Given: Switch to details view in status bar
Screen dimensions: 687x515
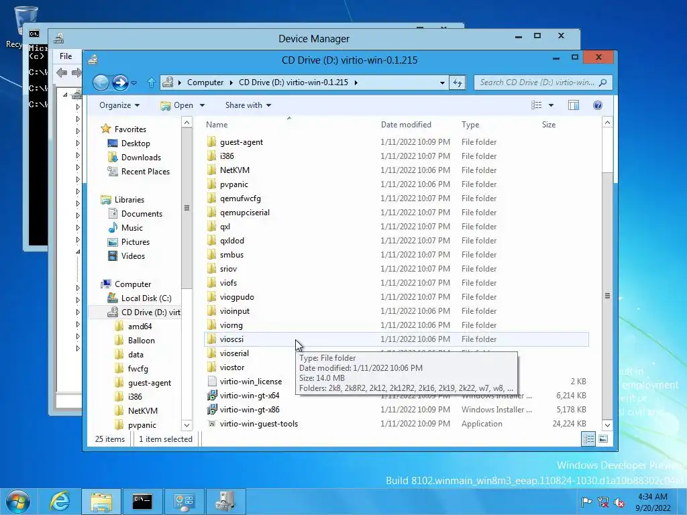Looking at the screenshot, I should click(x=588, y=439).
